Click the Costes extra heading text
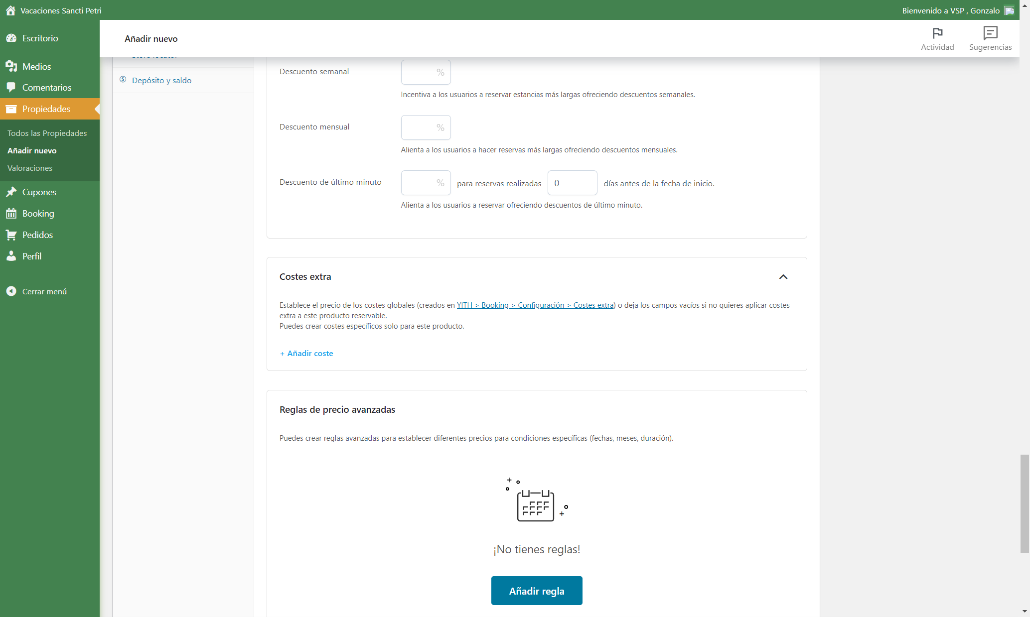1030x617 pixels. 305,276
